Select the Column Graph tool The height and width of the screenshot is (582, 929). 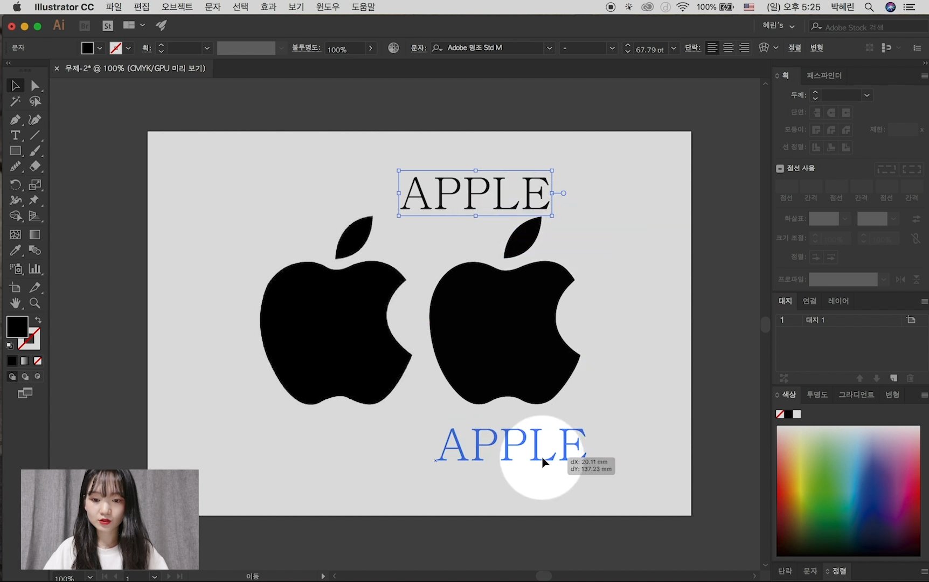(35, 269)
